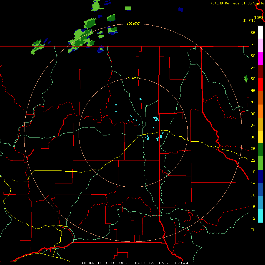
Task: Click the legend value 42
Action: (253, 102)
